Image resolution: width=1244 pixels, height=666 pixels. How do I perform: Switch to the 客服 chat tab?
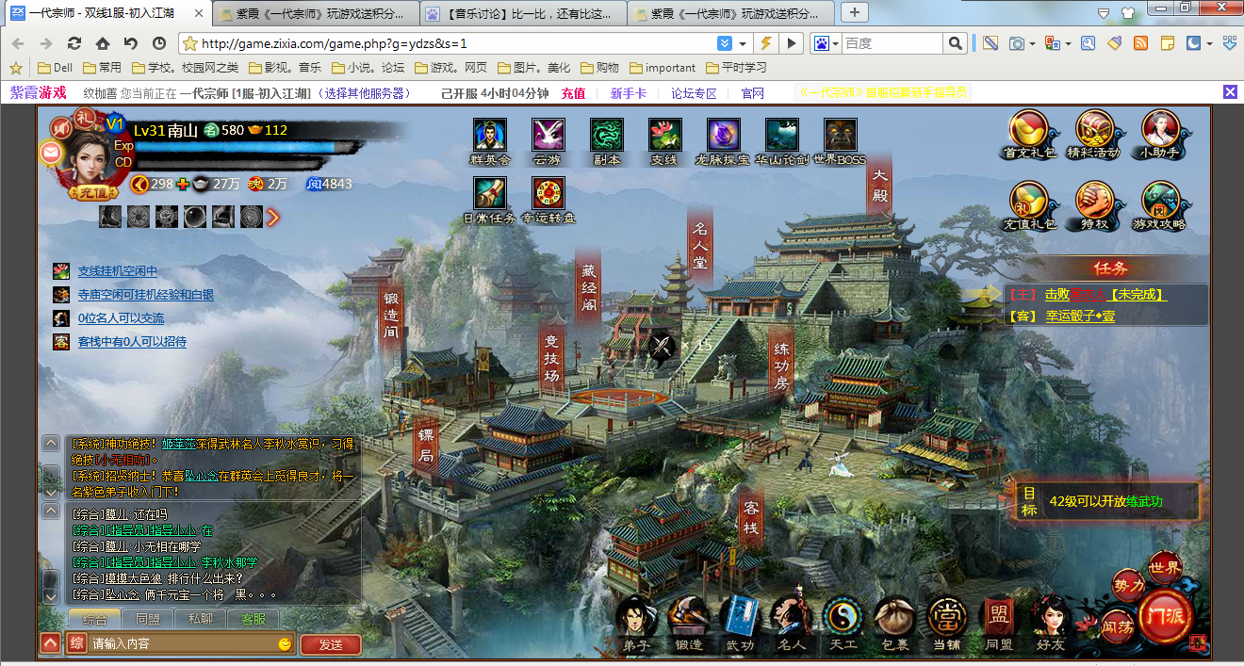[254, 619]
